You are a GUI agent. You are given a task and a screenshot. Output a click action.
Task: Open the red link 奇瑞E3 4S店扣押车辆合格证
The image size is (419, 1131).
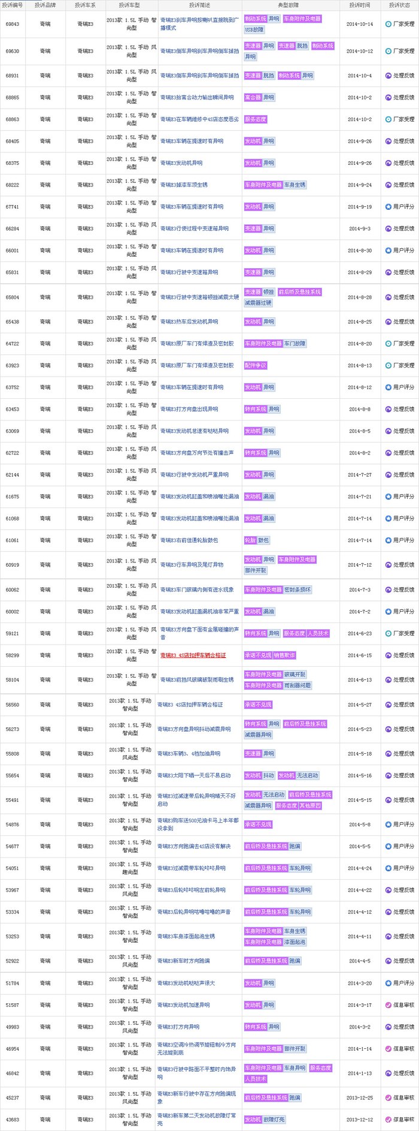click(193, 655)
